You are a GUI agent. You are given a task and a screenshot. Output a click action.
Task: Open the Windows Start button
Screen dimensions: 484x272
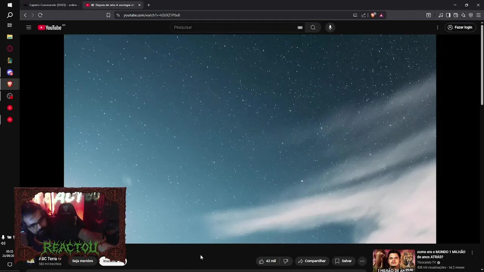click(10, 5)
